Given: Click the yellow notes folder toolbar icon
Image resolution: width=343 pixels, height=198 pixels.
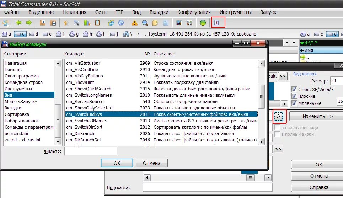Looking at the screenshot, I should (x=155, y=22).
